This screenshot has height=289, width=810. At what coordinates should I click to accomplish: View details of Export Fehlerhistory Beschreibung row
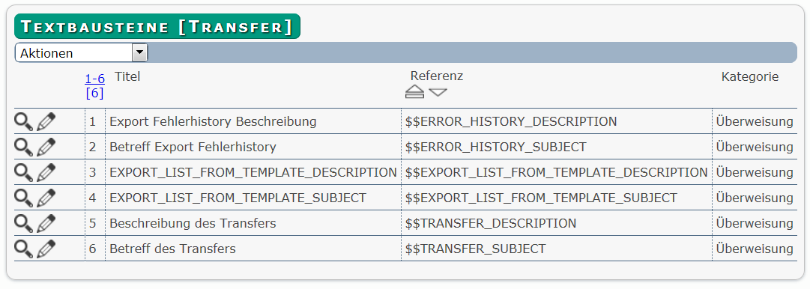click(23, 122)
